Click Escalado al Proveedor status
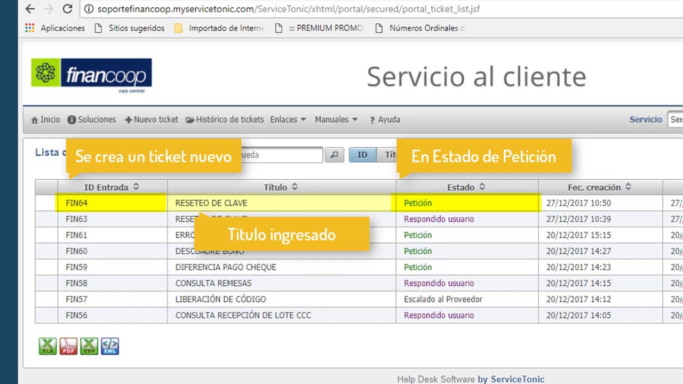This screenshot has width=683, height=384. [x=443, y=299]
